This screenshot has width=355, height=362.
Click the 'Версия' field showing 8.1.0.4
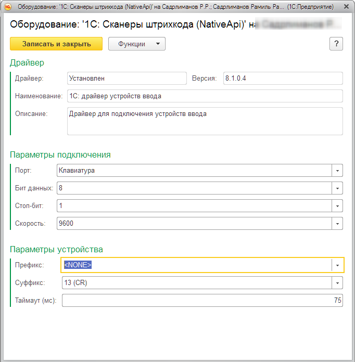[283, 78]
